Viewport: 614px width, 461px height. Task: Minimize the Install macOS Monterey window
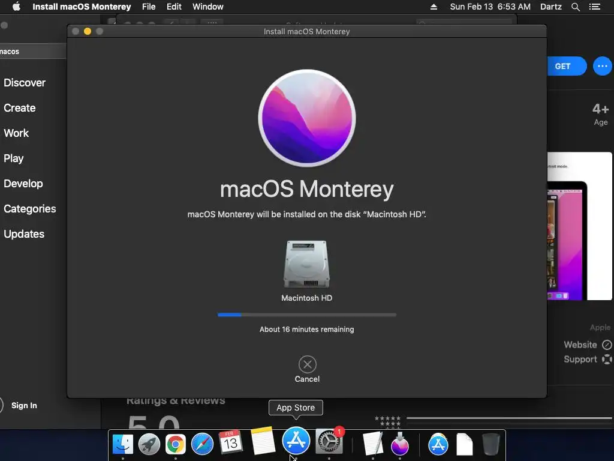point(88,31)
